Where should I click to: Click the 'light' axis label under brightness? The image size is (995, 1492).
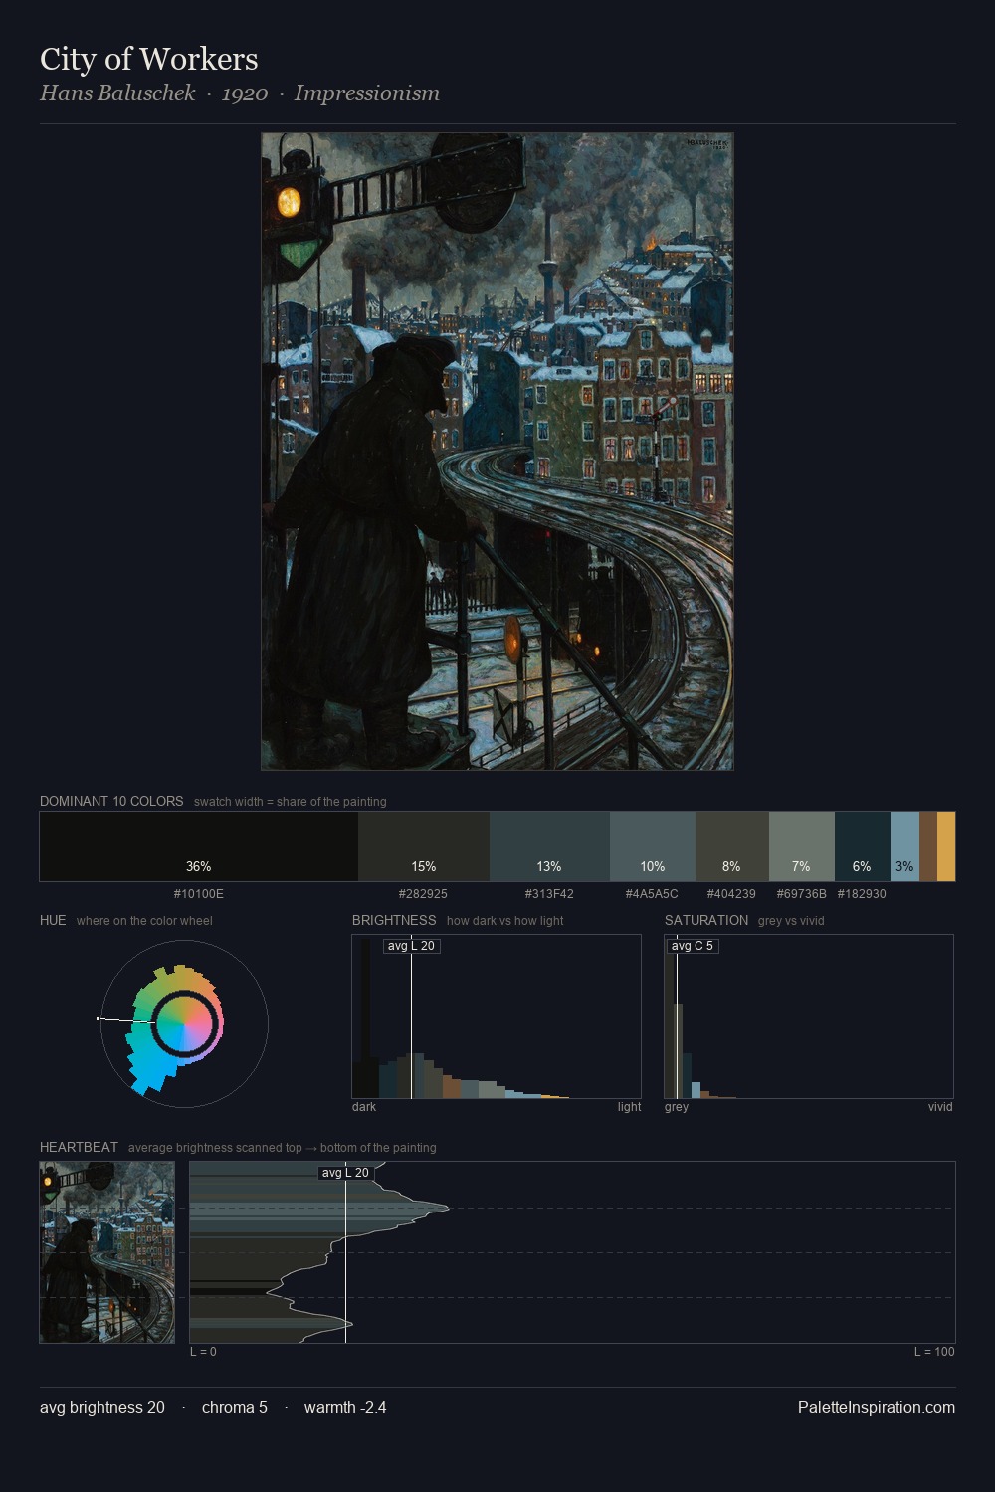[630, 1107]
